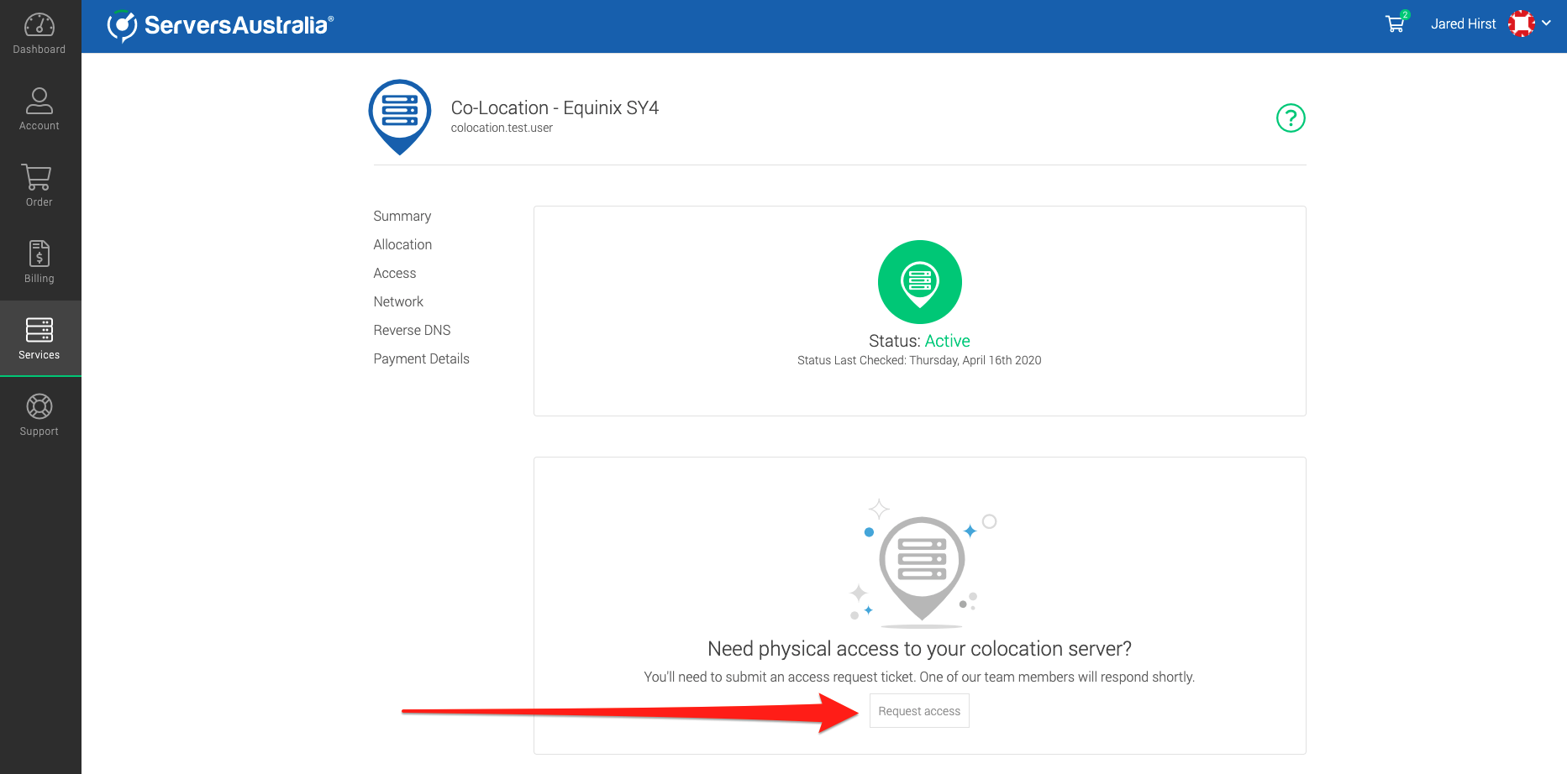The width and height of the screenshot is (1567, 774).
Task: View the Network section
Action: (398, 301)
